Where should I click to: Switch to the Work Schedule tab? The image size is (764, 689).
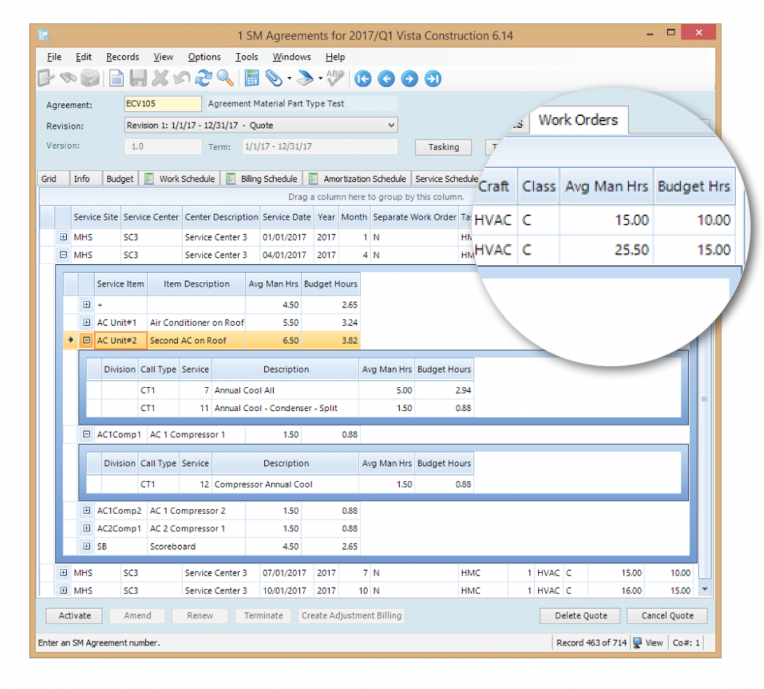pyautogui.click(x=180, y=179)
